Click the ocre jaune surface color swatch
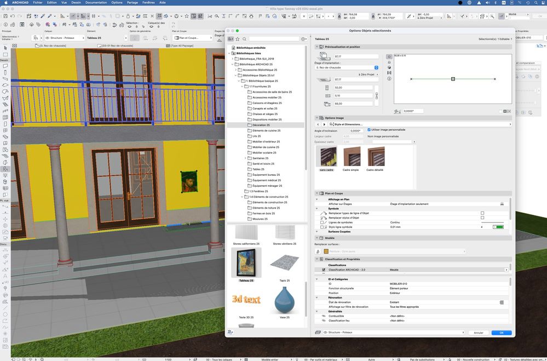 (325, 251)
